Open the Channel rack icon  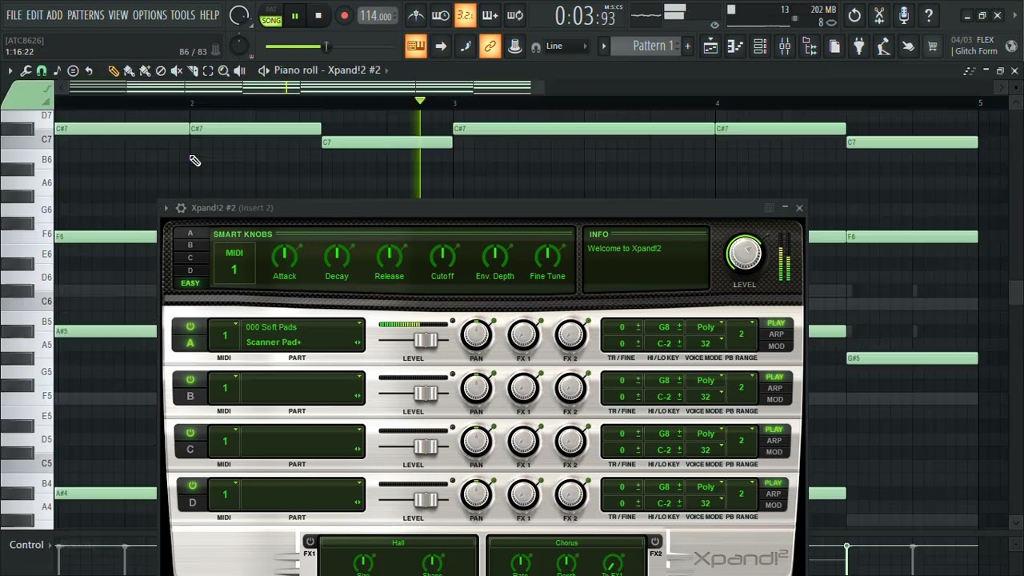pyautogui.click(x=760, y=47)
